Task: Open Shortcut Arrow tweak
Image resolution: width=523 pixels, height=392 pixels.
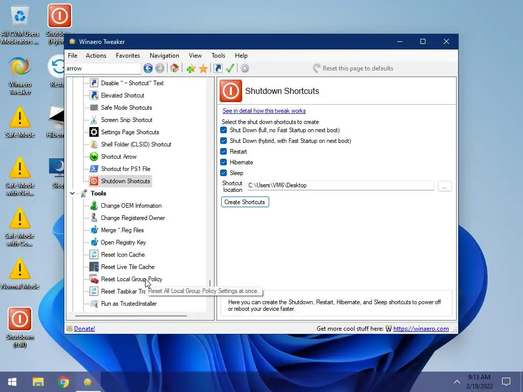Action: (118, 157)
